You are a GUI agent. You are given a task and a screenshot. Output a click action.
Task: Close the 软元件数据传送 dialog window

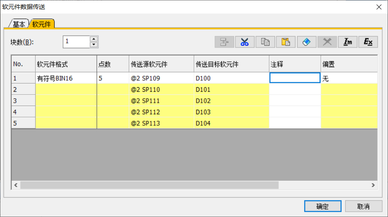(378, 7)
